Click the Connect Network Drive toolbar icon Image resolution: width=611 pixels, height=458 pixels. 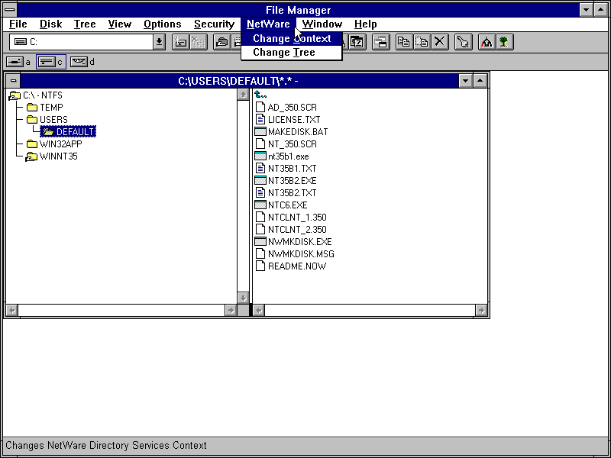[x=180, y=42]
